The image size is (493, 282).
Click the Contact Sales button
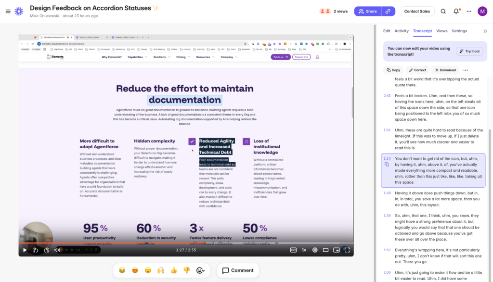(x=417, y=12)
